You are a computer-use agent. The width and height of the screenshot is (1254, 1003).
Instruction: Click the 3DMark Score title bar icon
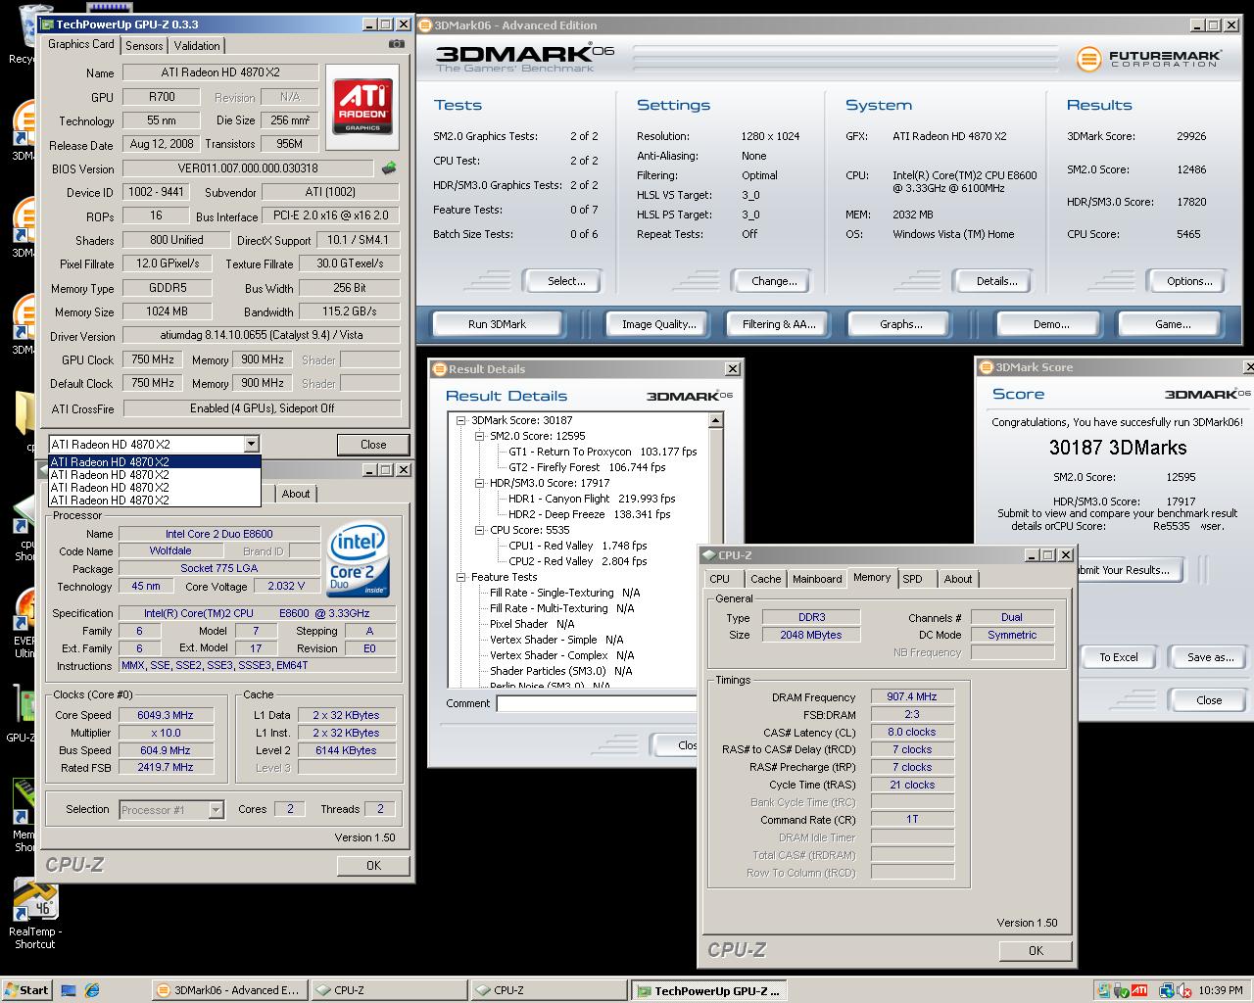[987, 366]
